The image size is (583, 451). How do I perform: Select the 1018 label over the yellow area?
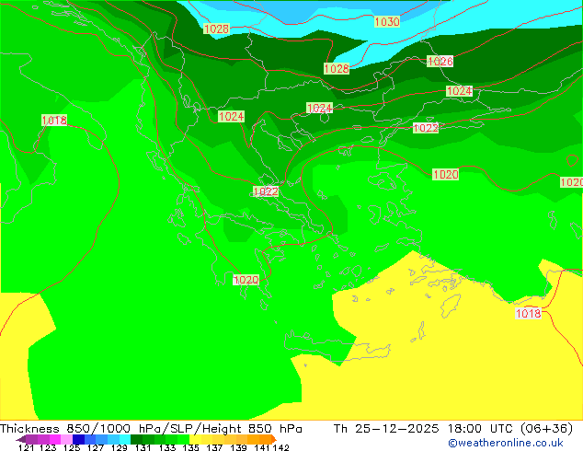(x=528, y=313)
